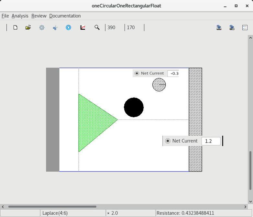
Task: Select the scissors cut tool
Action: point(55,27)
